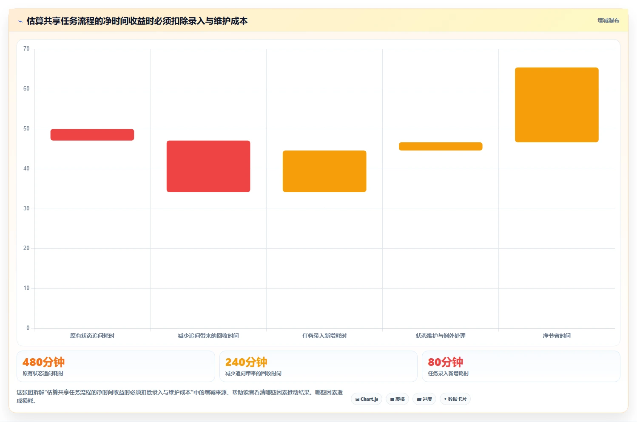The image size is (637, 422).
Task: Click the x-axis label 减少追问带来的回收时间
Action: click(208, 336)
